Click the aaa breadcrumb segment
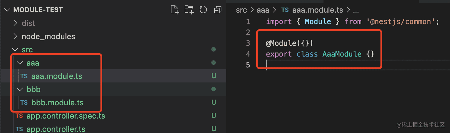450x133 pixels. click(x=263, y=10)
